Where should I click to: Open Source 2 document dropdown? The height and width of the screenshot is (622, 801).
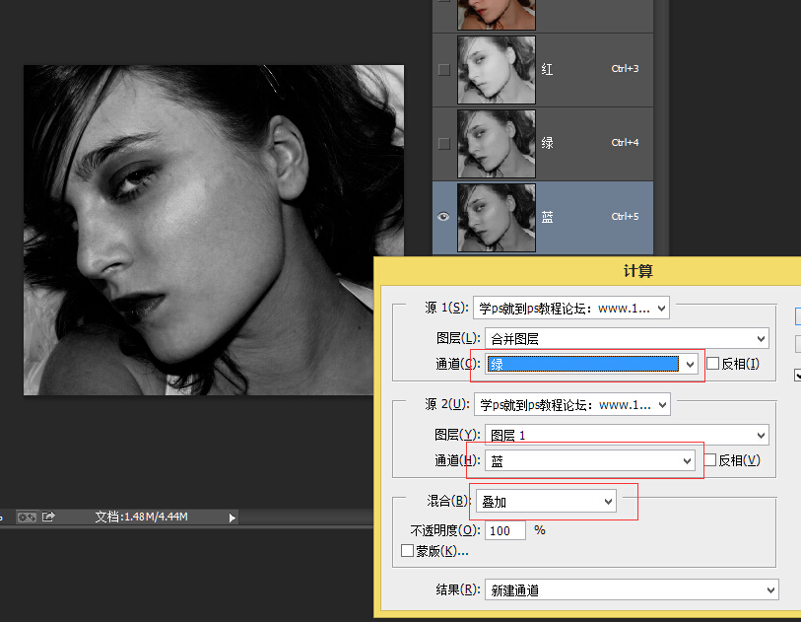pos(571,404)
